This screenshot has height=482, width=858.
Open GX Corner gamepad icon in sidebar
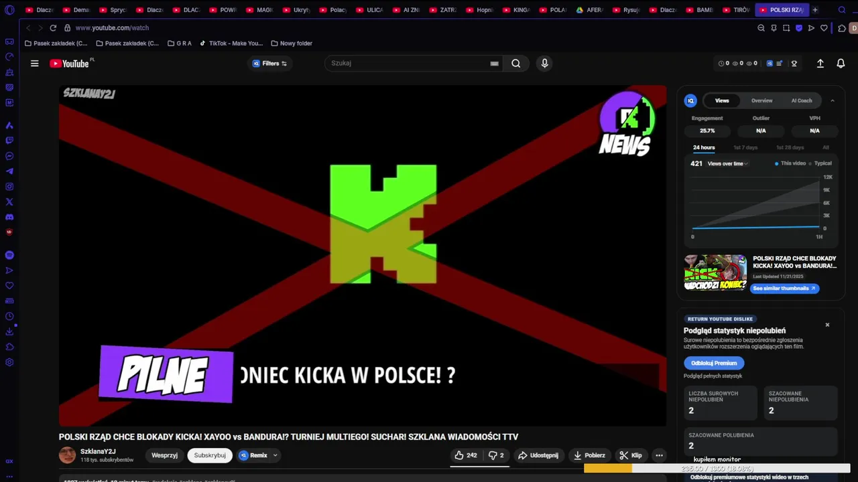9,42
